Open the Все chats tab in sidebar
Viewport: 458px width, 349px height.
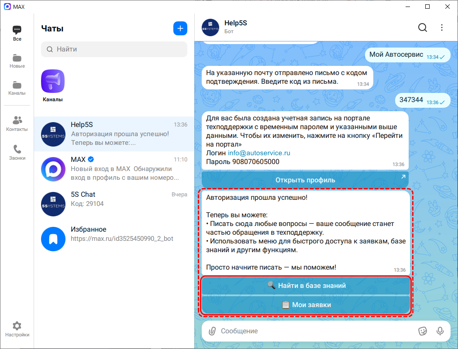click(17, 33)
